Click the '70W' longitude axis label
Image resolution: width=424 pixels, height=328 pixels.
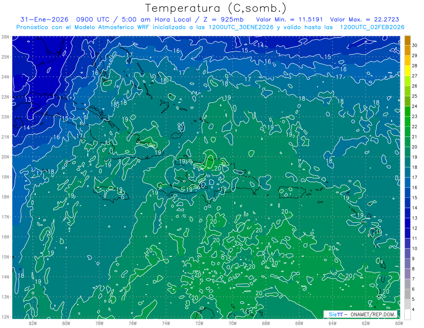232,323
